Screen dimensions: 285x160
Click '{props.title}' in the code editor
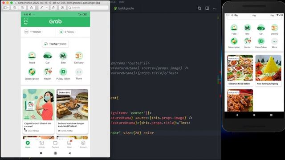pos(151,73)
